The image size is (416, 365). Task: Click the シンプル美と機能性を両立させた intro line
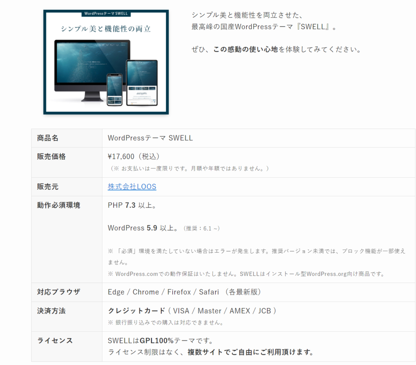(x=247, y=15)
